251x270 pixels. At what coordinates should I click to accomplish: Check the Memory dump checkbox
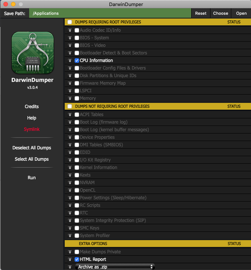pyautogui.click(x=77, y=98)
